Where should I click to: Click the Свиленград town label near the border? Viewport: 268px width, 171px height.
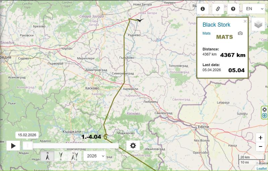coord(163,113)
